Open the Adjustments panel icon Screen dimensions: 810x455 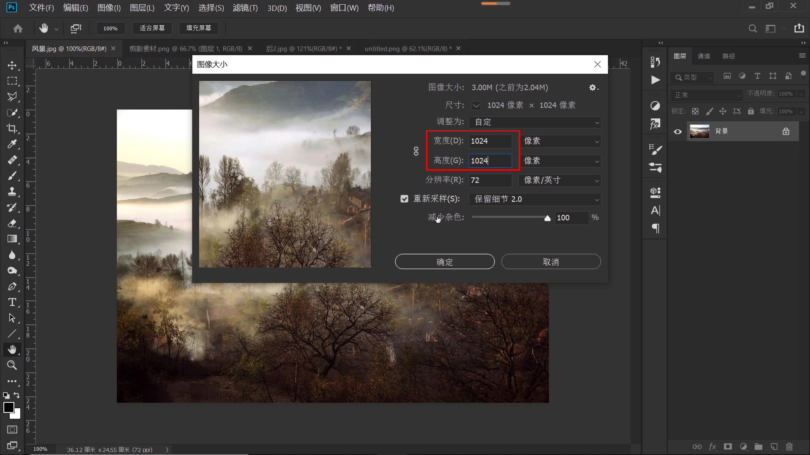click(655, 106)
